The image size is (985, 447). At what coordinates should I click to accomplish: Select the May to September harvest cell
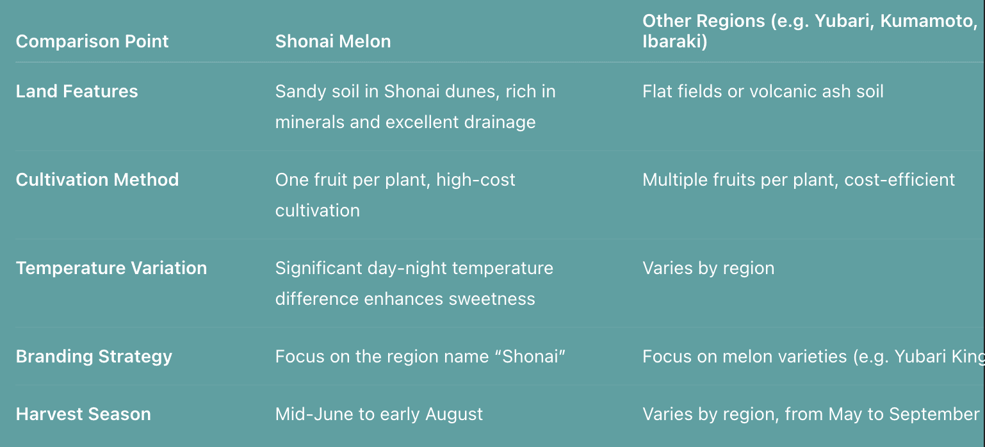click(x=811, y=414)
